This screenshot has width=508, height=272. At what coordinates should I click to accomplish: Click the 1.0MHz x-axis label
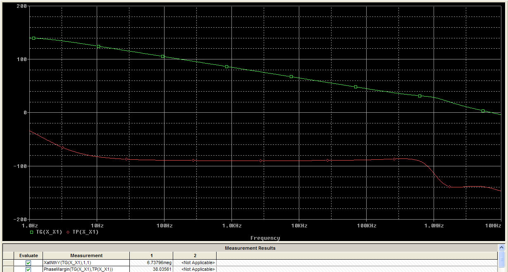tap(434, 226)
